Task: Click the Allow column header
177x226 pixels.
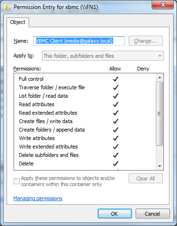Action: (x=115, y=69)
